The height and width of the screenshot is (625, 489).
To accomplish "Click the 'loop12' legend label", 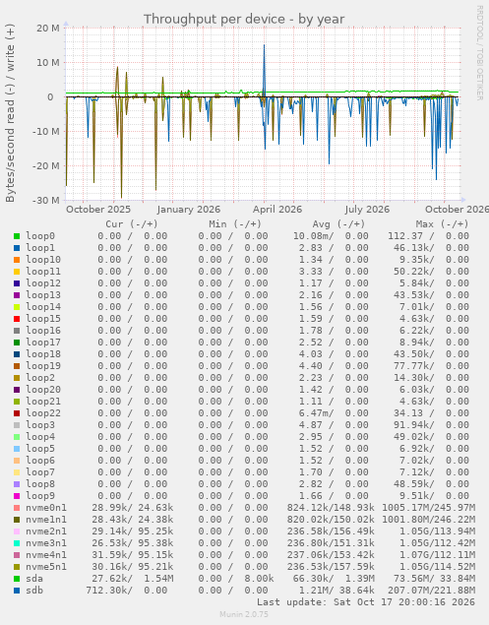I will pyautogui.click(x=43, y=283).
